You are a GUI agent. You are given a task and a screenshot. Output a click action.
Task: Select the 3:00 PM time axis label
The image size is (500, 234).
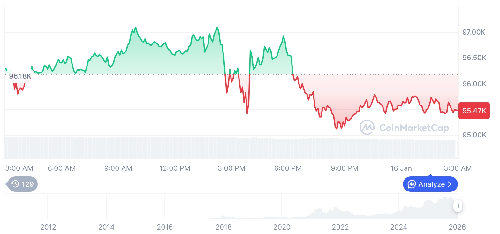click(231, 168)
